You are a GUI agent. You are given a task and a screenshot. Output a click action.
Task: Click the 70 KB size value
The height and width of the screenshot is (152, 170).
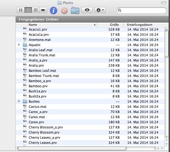click(115, 112)
